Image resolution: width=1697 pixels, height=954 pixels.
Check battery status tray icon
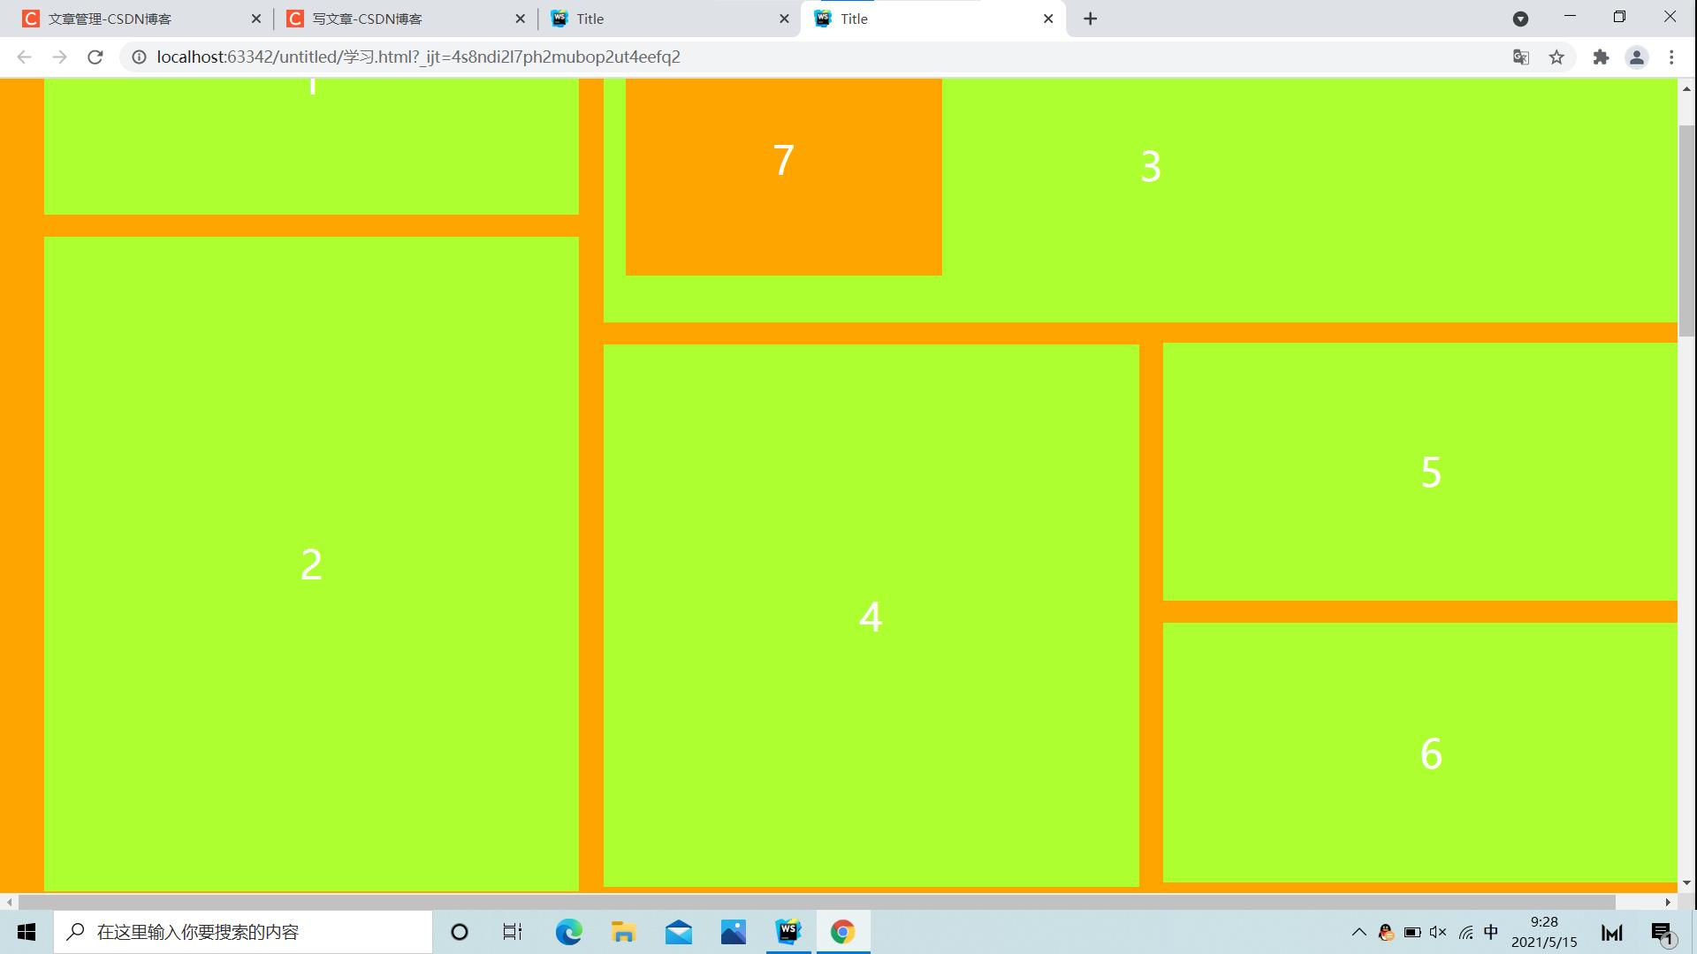(x=1412, y=932)
